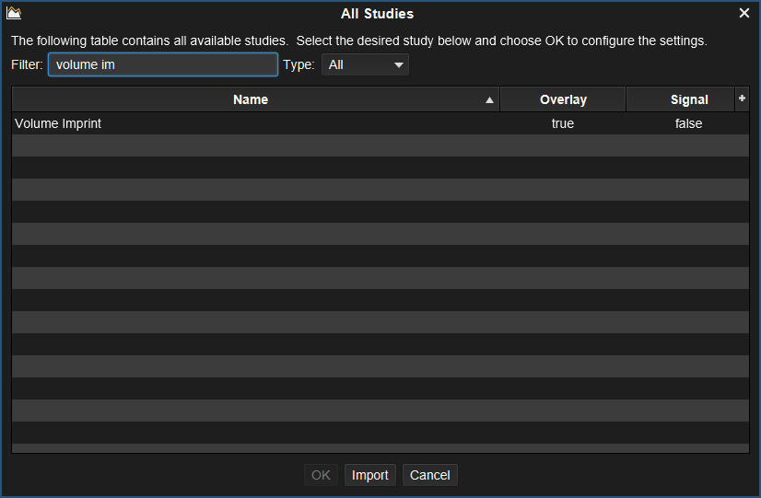This screenshot has height=498, width=761.
Task: Sort the table by the Overlay column
Action: [563, 99]
